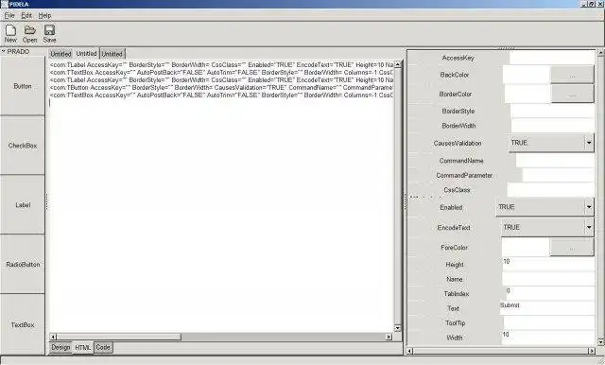Add a RadioButton component from palette
Screen dimensions: 605x365
pos(23,265)
